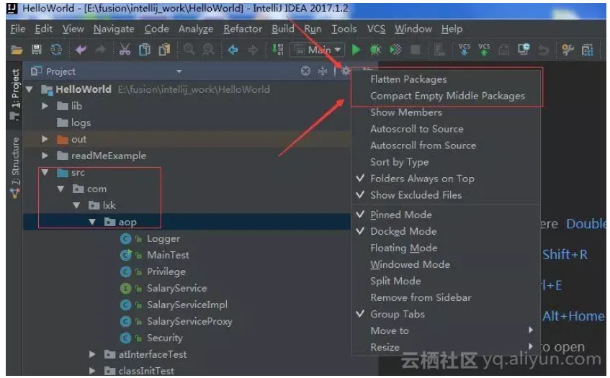Click the Redo toolbar arrow
Image resolution: width=610 pixels, height=378 pixels.
click(x=100, y=50)
